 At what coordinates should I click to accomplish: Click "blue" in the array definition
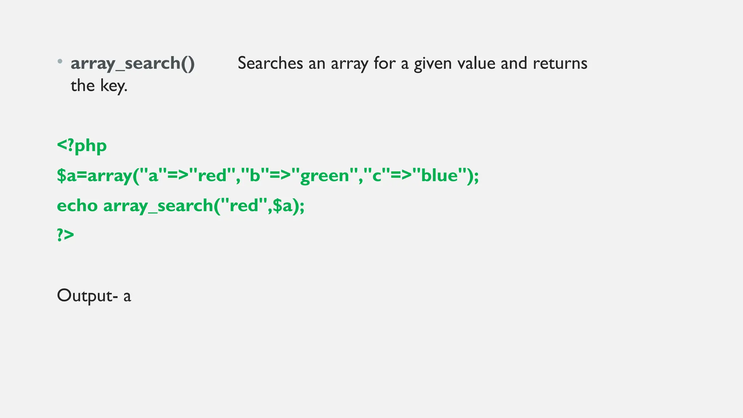[x=439, y=176]
